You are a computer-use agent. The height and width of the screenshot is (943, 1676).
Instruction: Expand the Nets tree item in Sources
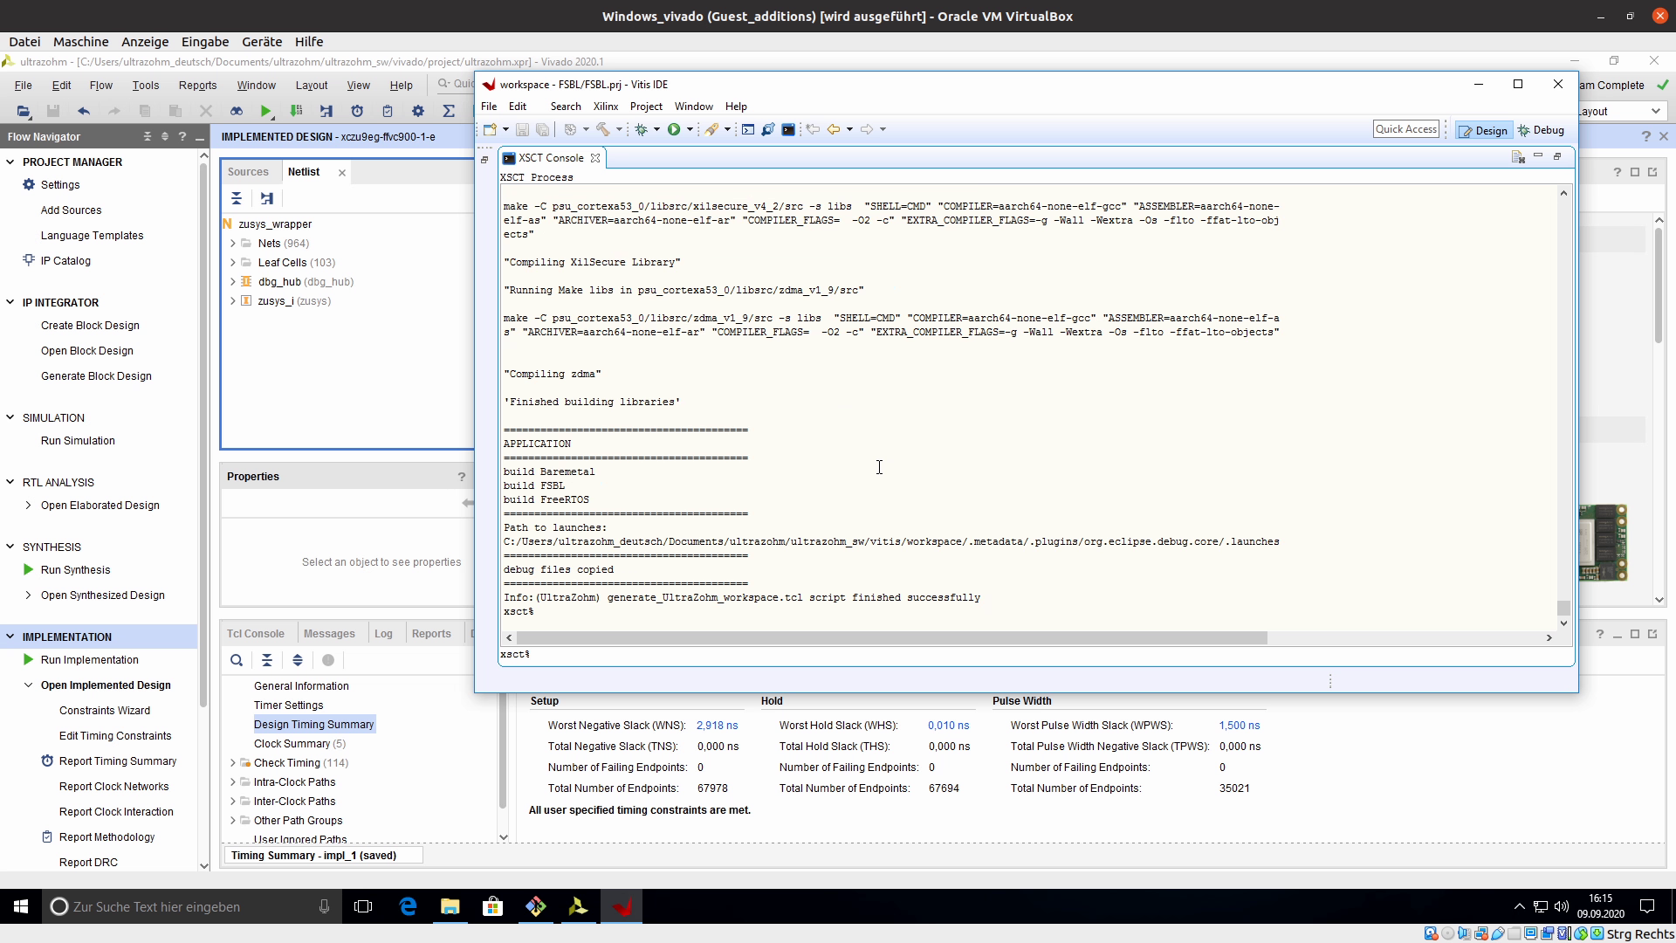pyautogui.click(x=232, y=243)
